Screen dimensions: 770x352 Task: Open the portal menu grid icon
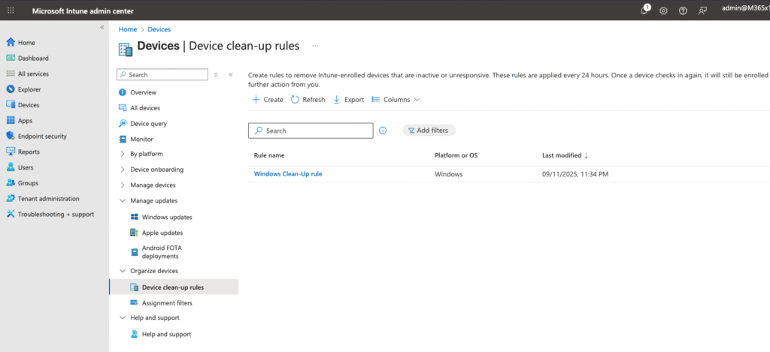click(11, 11)
